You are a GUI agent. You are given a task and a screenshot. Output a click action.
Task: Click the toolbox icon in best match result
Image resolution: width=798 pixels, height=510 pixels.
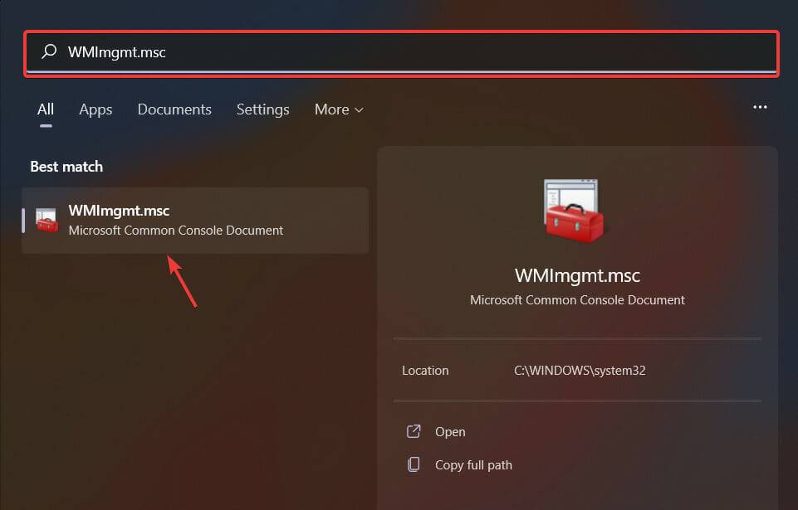tap(47, 220)
